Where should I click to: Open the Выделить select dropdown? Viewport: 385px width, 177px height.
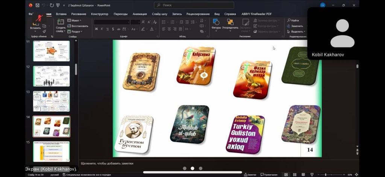296,31
